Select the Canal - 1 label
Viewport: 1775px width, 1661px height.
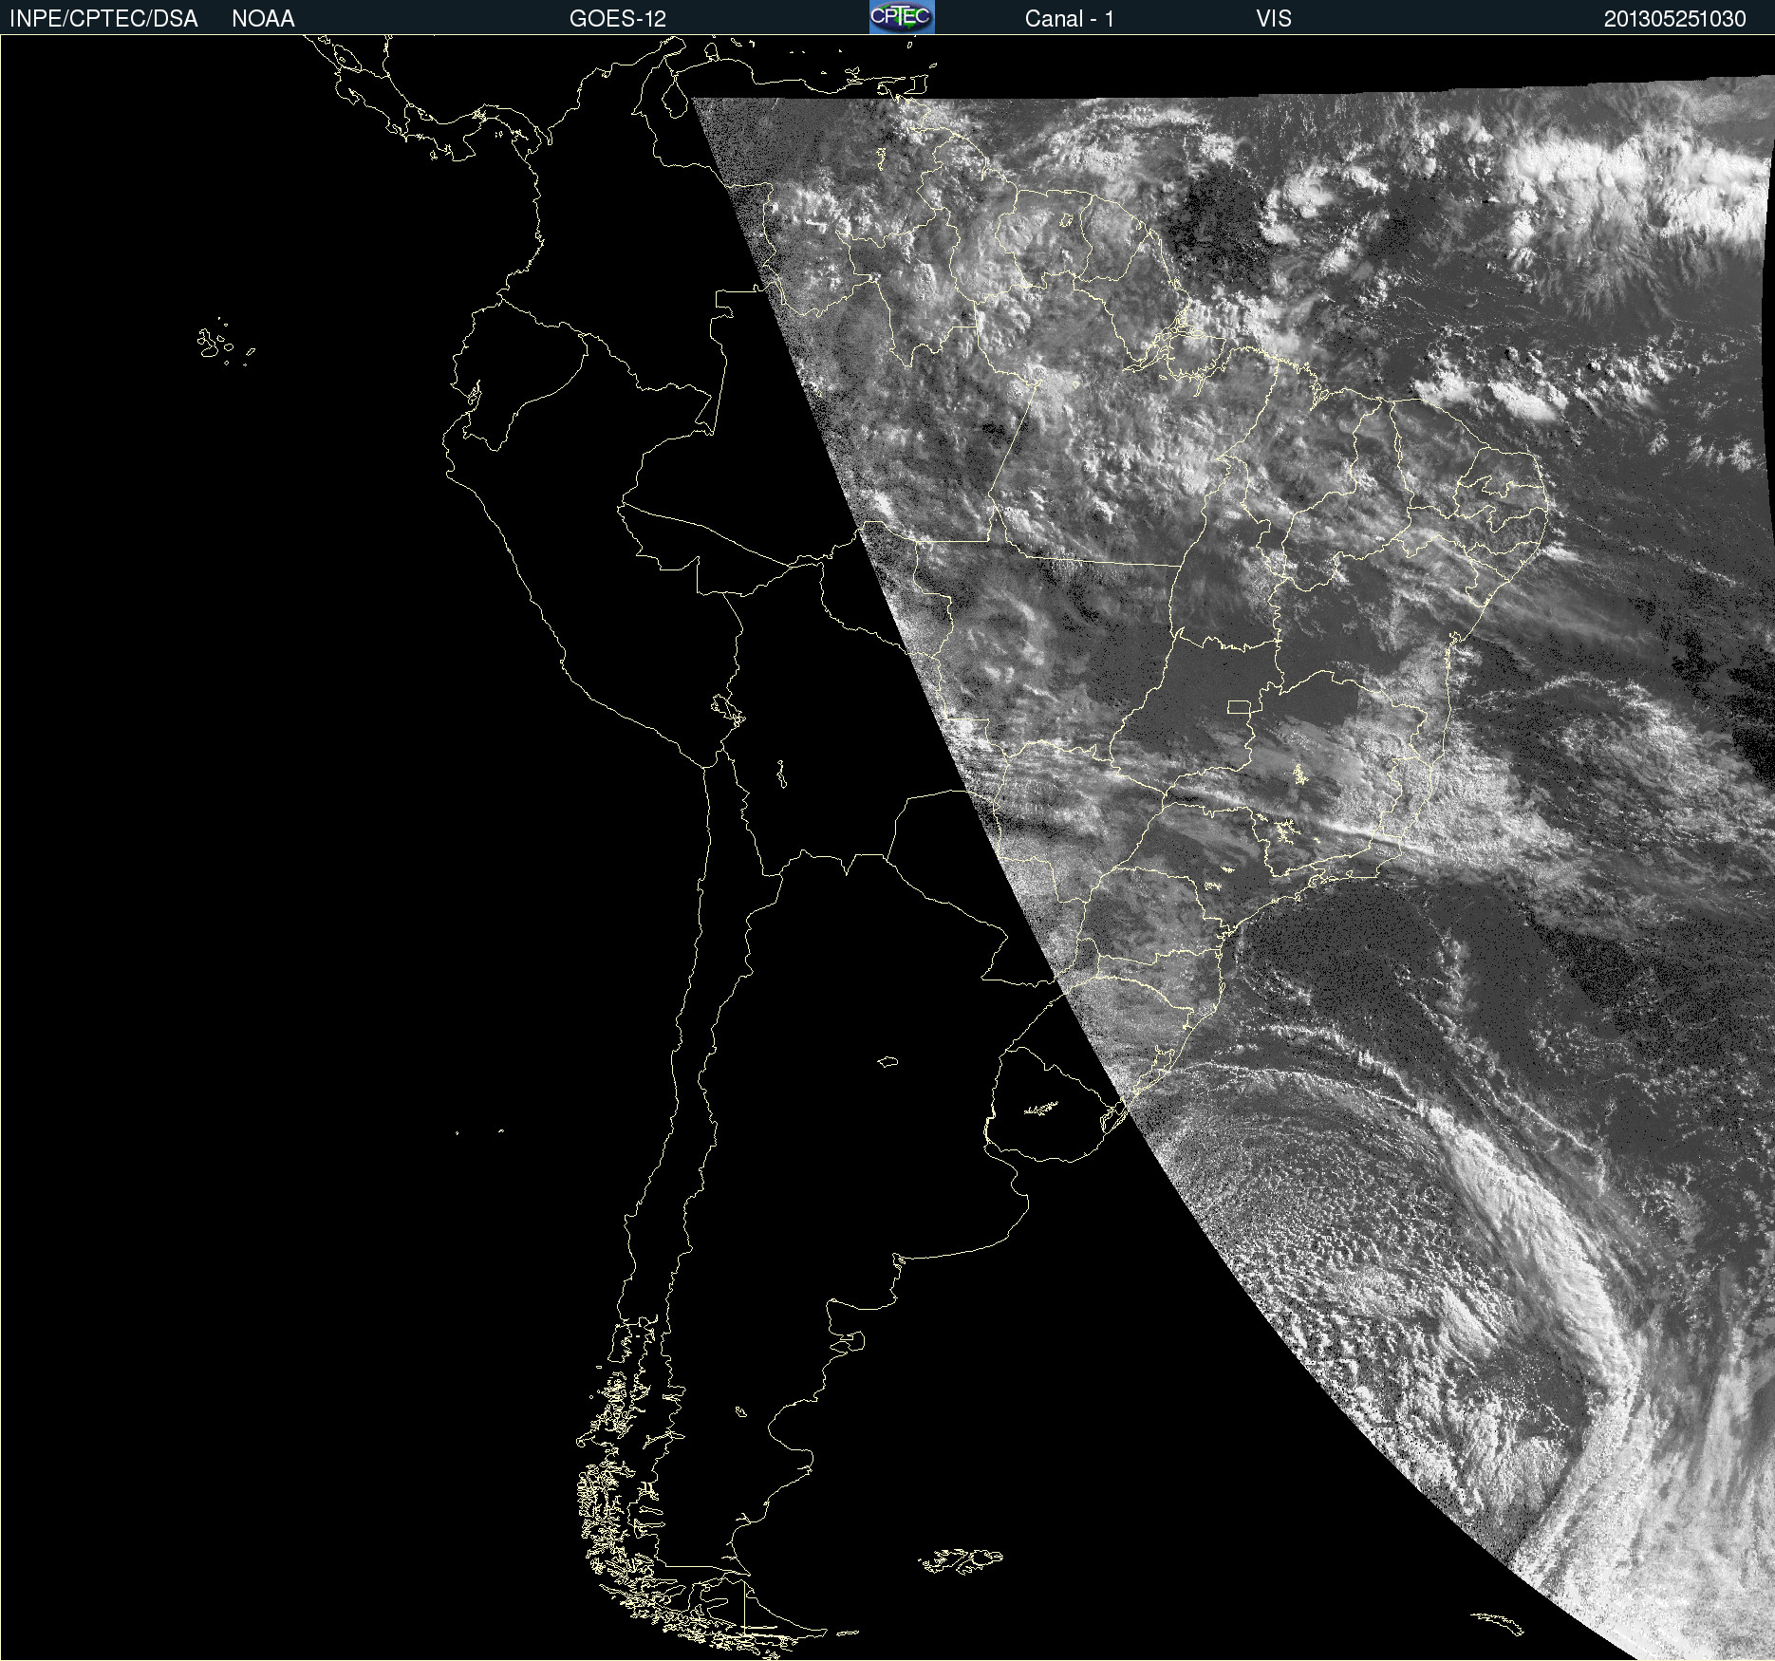click(x=1069, y=19)
